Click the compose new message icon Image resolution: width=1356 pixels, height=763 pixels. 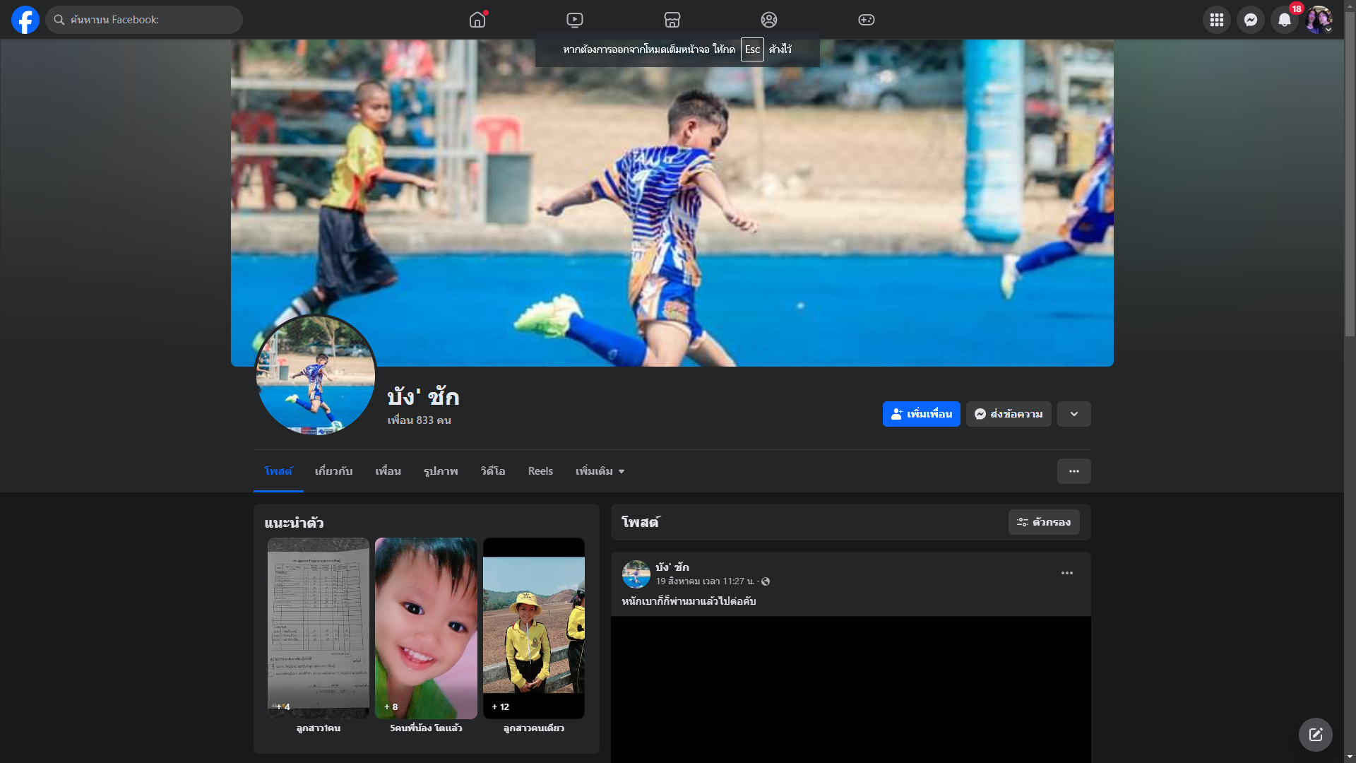[1315, 735]
